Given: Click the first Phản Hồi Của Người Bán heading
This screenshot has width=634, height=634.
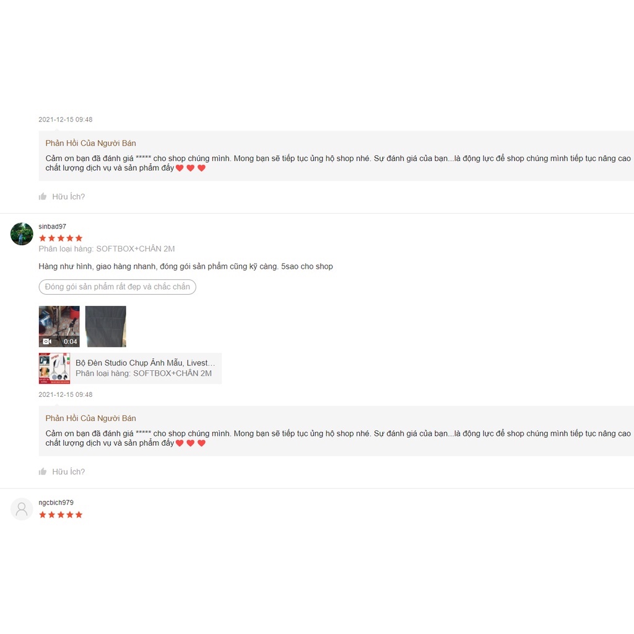Looking at the screenshot, I should [90, 143].
